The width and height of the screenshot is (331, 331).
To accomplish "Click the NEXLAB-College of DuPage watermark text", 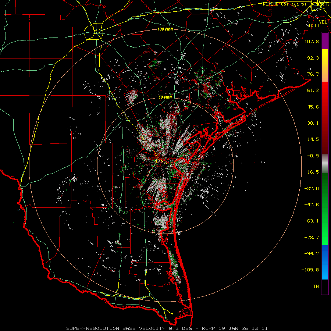I will point(296,4).
